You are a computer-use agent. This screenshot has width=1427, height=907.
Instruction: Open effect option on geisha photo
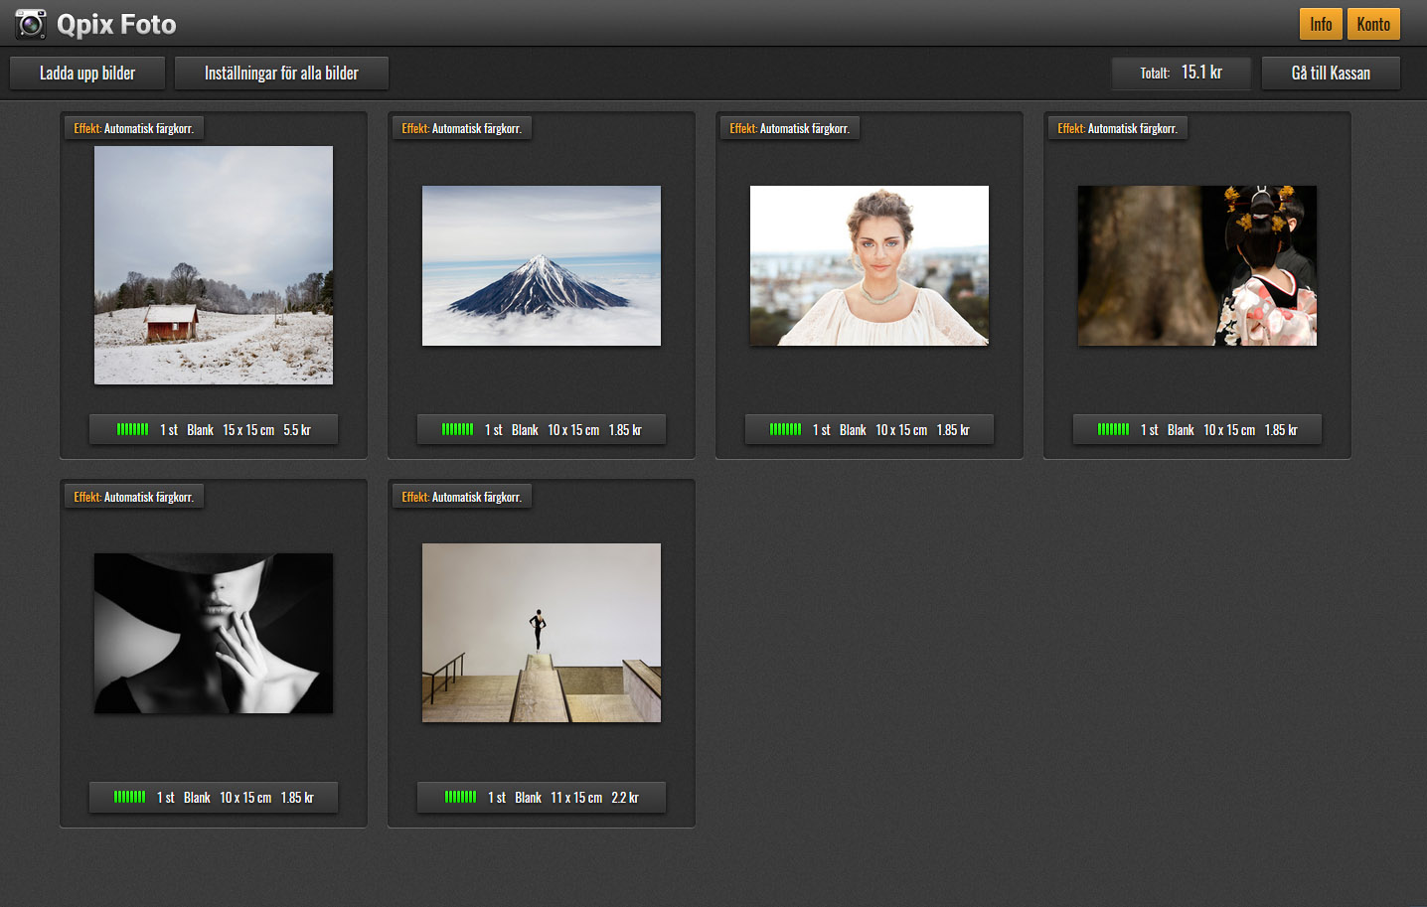coord(1117,128)
